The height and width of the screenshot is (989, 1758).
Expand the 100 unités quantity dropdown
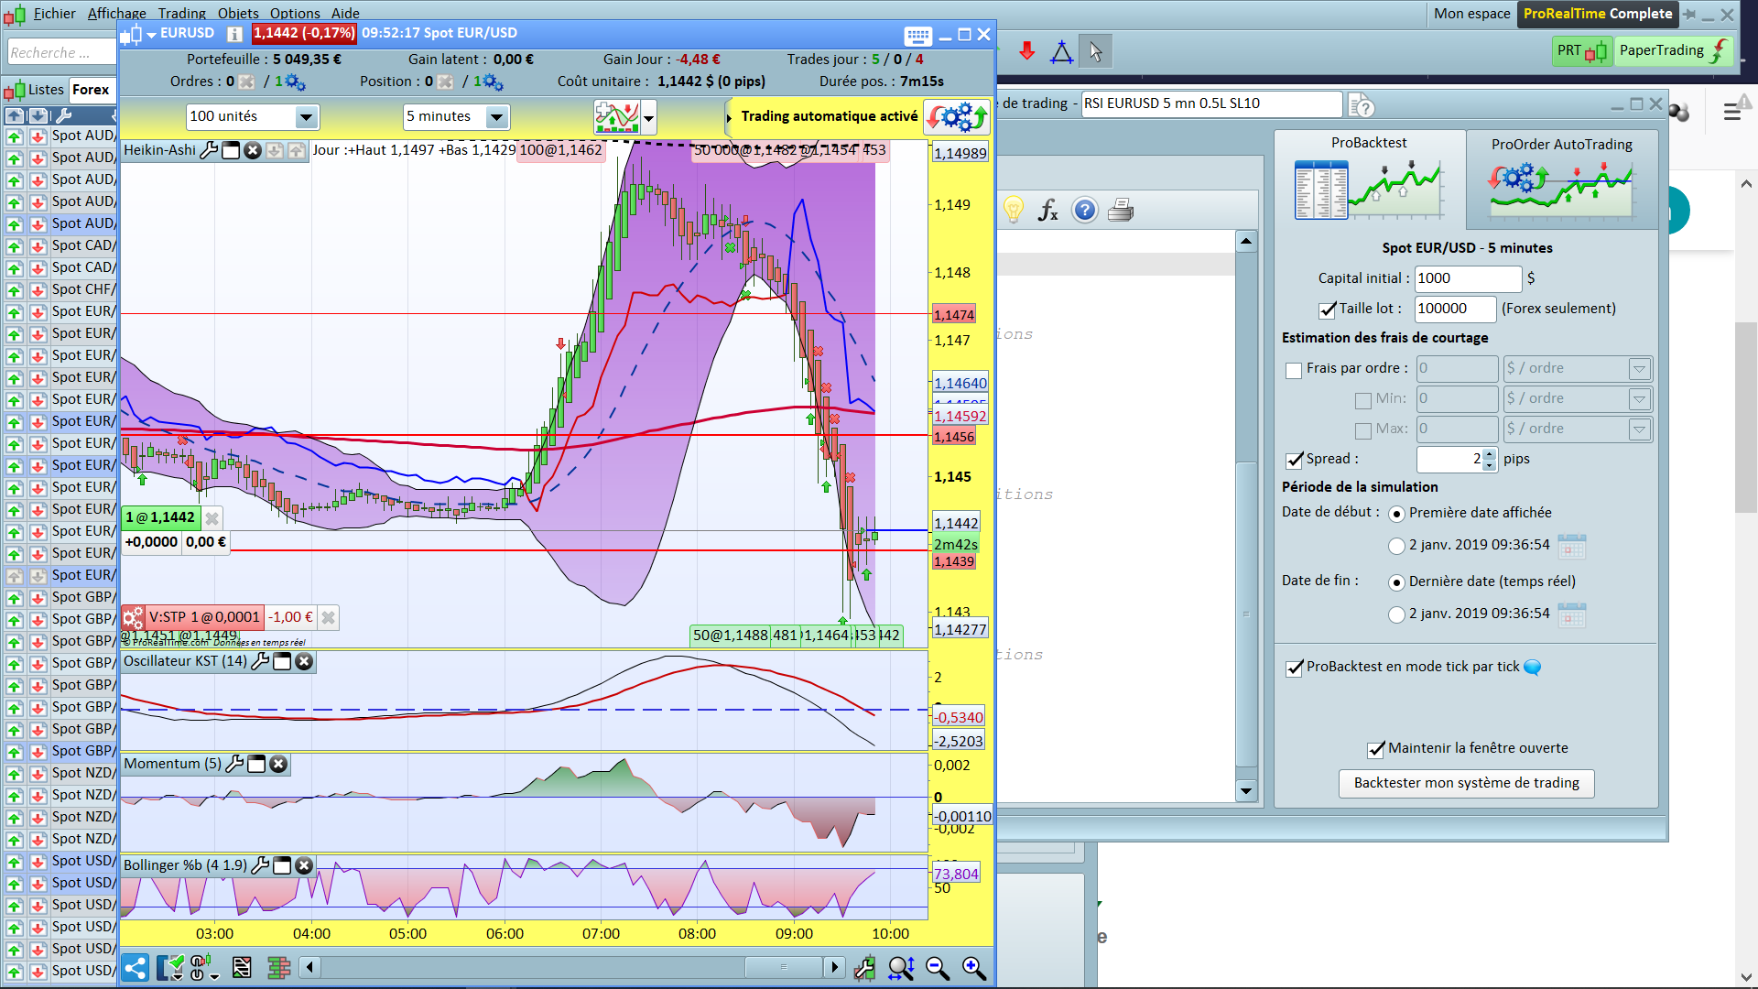tap(306, 117)
